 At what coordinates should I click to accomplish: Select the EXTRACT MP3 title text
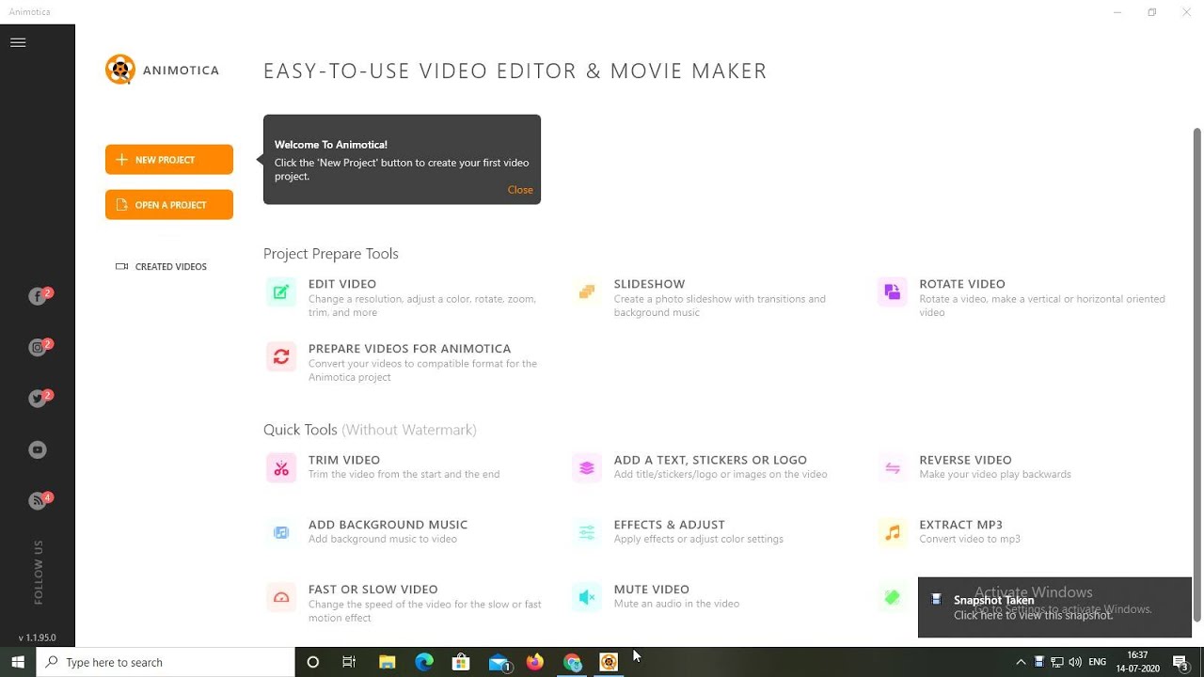coord(961,525)
